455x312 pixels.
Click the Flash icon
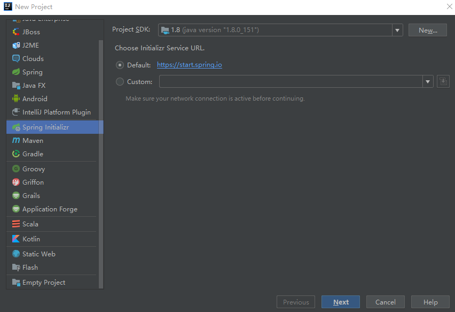pyautogui.click(x=16, y=267)
